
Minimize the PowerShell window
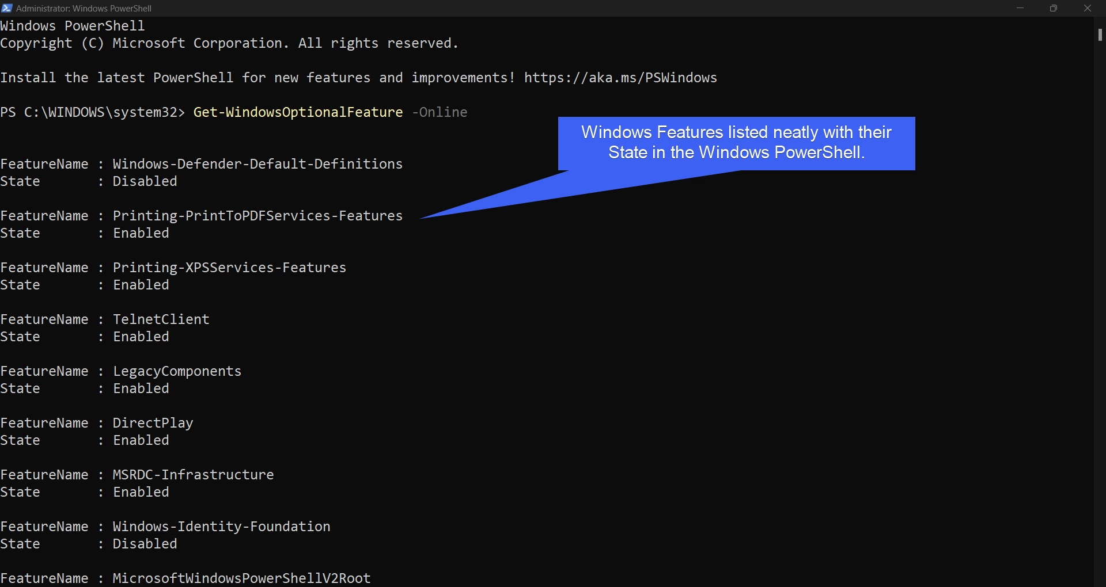click(1020, 8)
